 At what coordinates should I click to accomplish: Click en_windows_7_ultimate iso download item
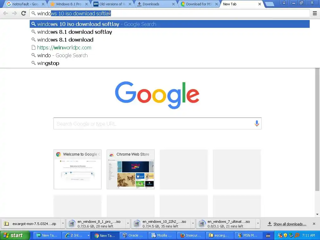(226, 224)
